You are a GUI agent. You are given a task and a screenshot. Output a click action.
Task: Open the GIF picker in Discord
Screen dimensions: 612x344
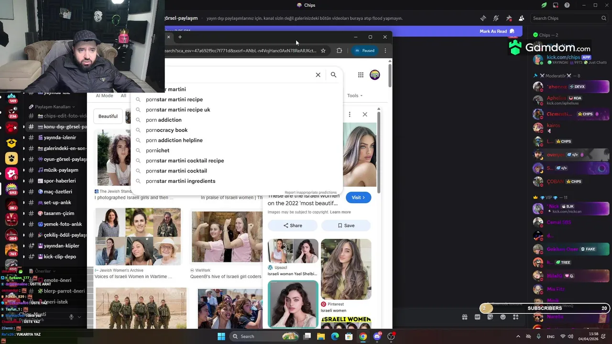click(x=477, y=317)
